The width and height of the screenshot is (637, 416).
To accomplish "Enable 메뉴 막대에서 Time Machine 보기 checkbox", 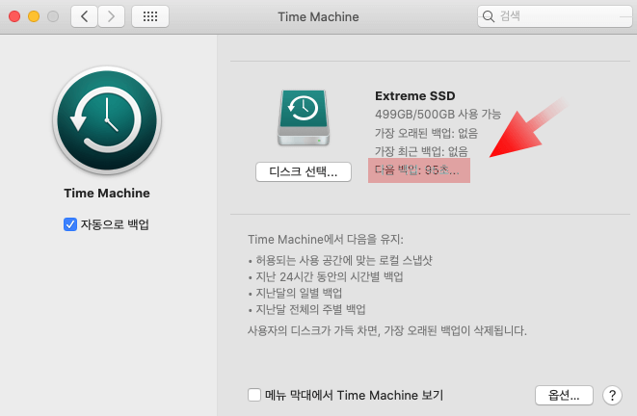I will 254,395.
